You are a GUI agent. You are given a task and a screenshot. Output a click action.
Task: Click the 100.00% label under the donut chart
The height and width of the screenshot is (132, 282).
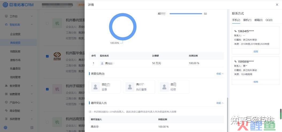tap(115, 43)
